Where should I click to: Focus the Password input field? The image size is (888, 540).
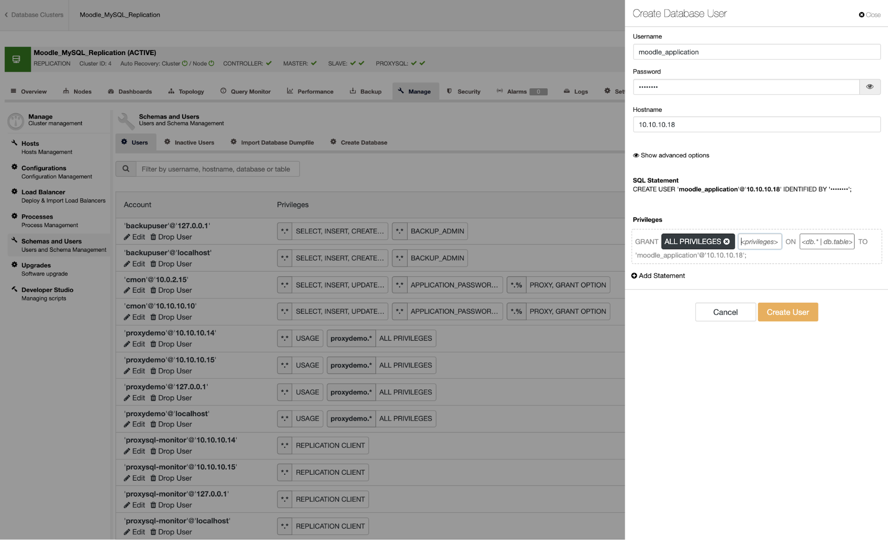(x=746, y=87)
